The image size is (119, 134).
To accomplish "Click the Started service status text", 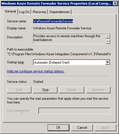I will click(38, 82).
